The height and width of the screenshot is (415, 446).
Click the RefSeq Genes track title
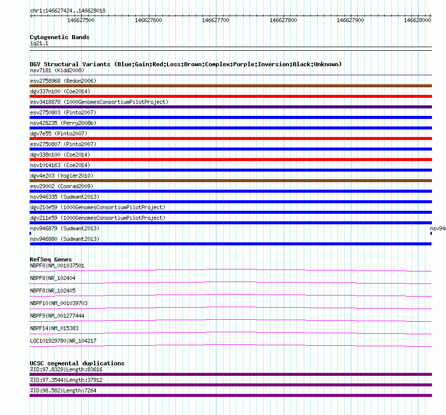pyautogui.click(x=51, y=259)
